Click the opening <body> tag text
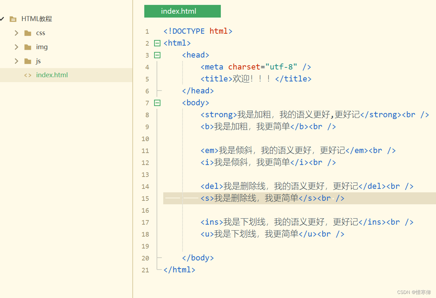This screenshot has width=436, height=298. (195, 103)
